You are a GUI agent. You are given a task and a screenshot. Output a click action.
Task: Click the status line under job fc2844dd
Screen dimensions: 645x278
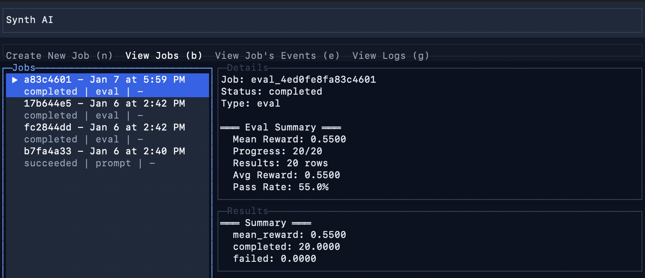coord(84,139)
